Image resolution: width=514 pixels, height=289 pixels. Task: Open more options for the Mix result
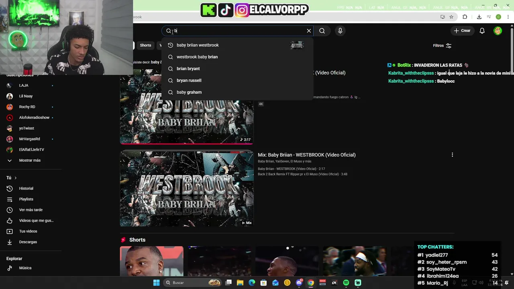click(452, 155)
